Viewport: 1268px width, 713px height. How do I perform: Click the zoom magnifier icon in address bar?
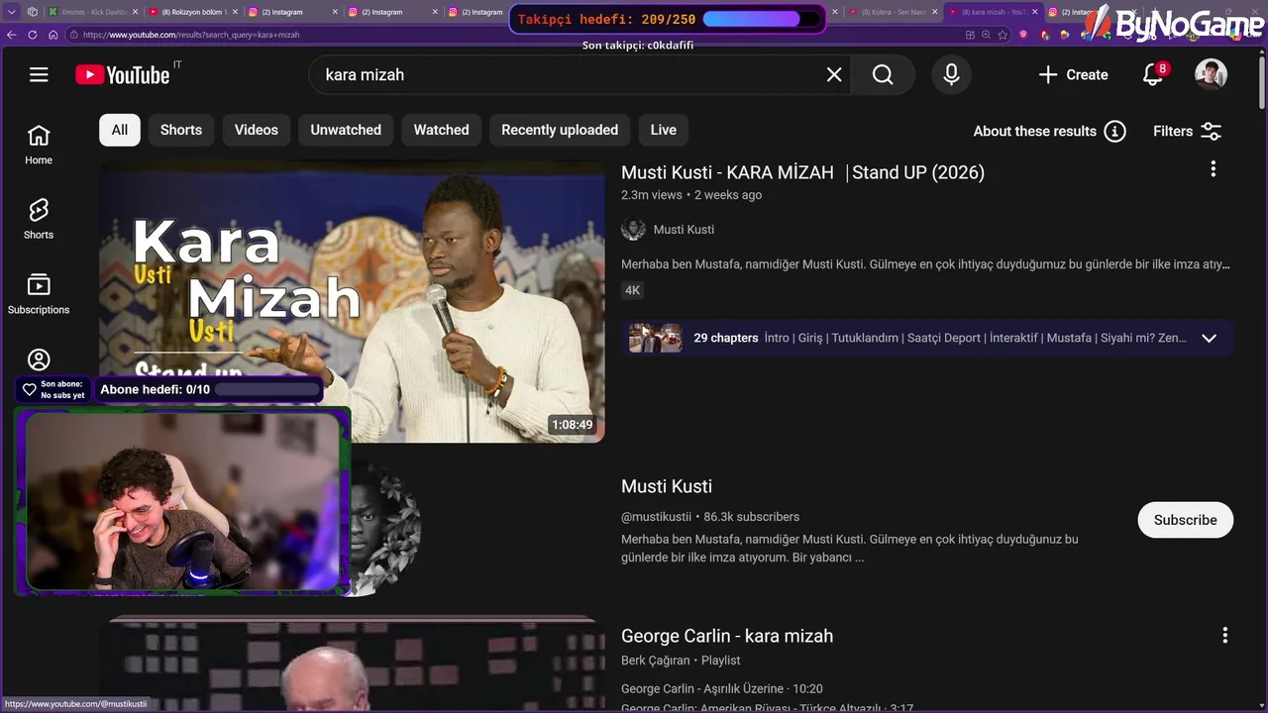tap(987, 35)
